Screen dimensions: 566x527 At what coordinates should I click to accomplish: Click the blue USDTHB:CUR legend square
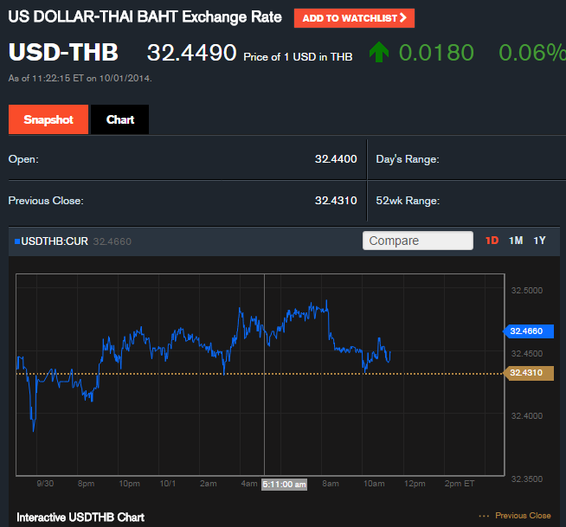[17, 241]
